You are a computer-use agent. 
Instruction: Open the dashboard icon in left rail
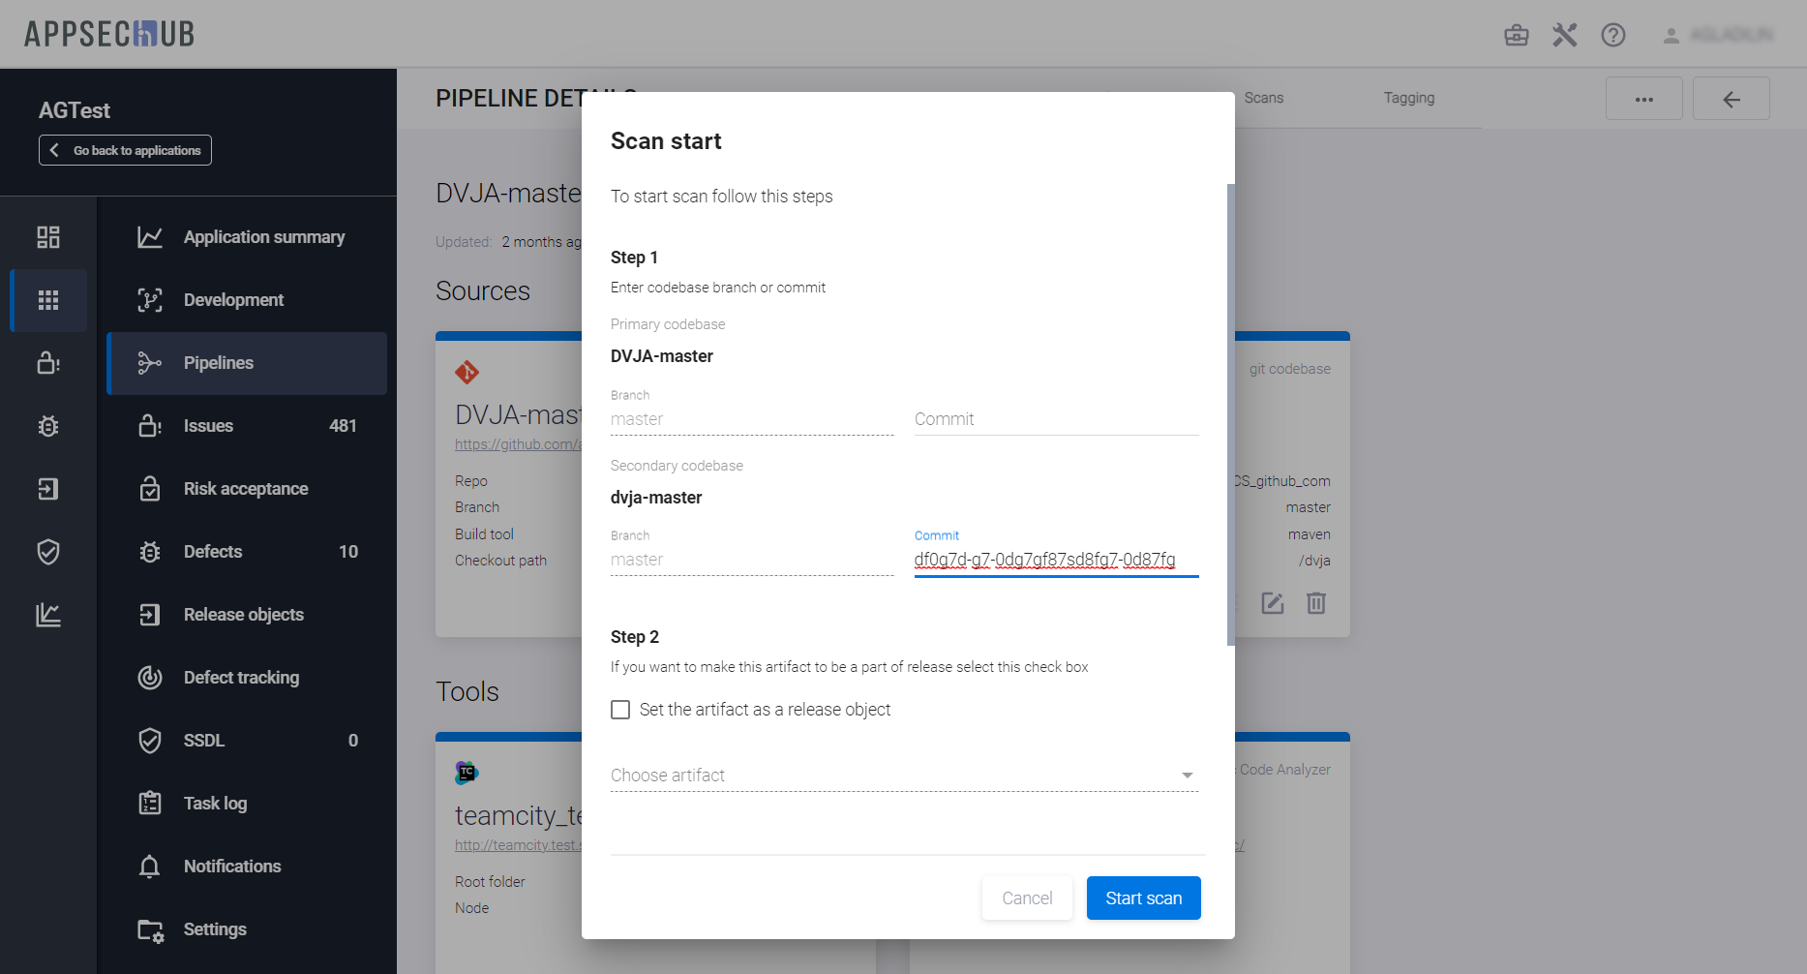coord(48,237)
